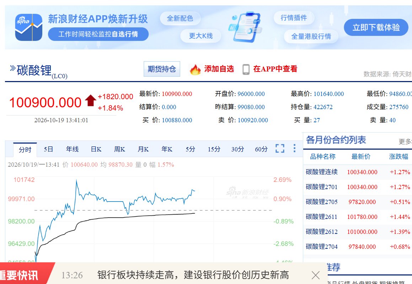412x284 pixels.
Task: Switch to the 5日 chart tab
Action: pos(48,149)
